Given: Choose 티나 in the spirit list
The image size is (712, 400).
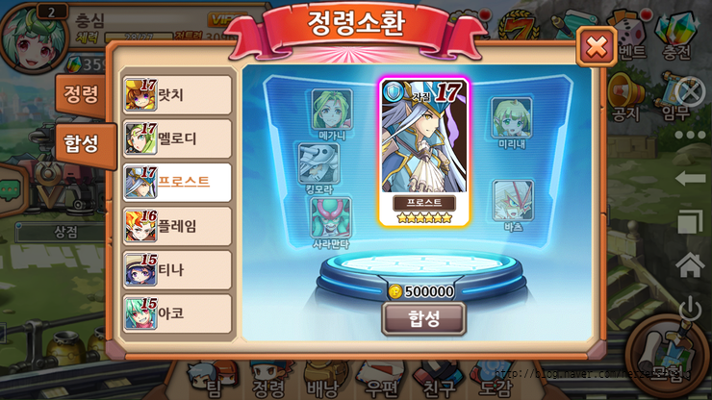Looking at the screenshot, I should (177, 269).
